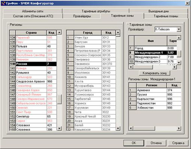Click the cities list down arrow

point(118,128)
